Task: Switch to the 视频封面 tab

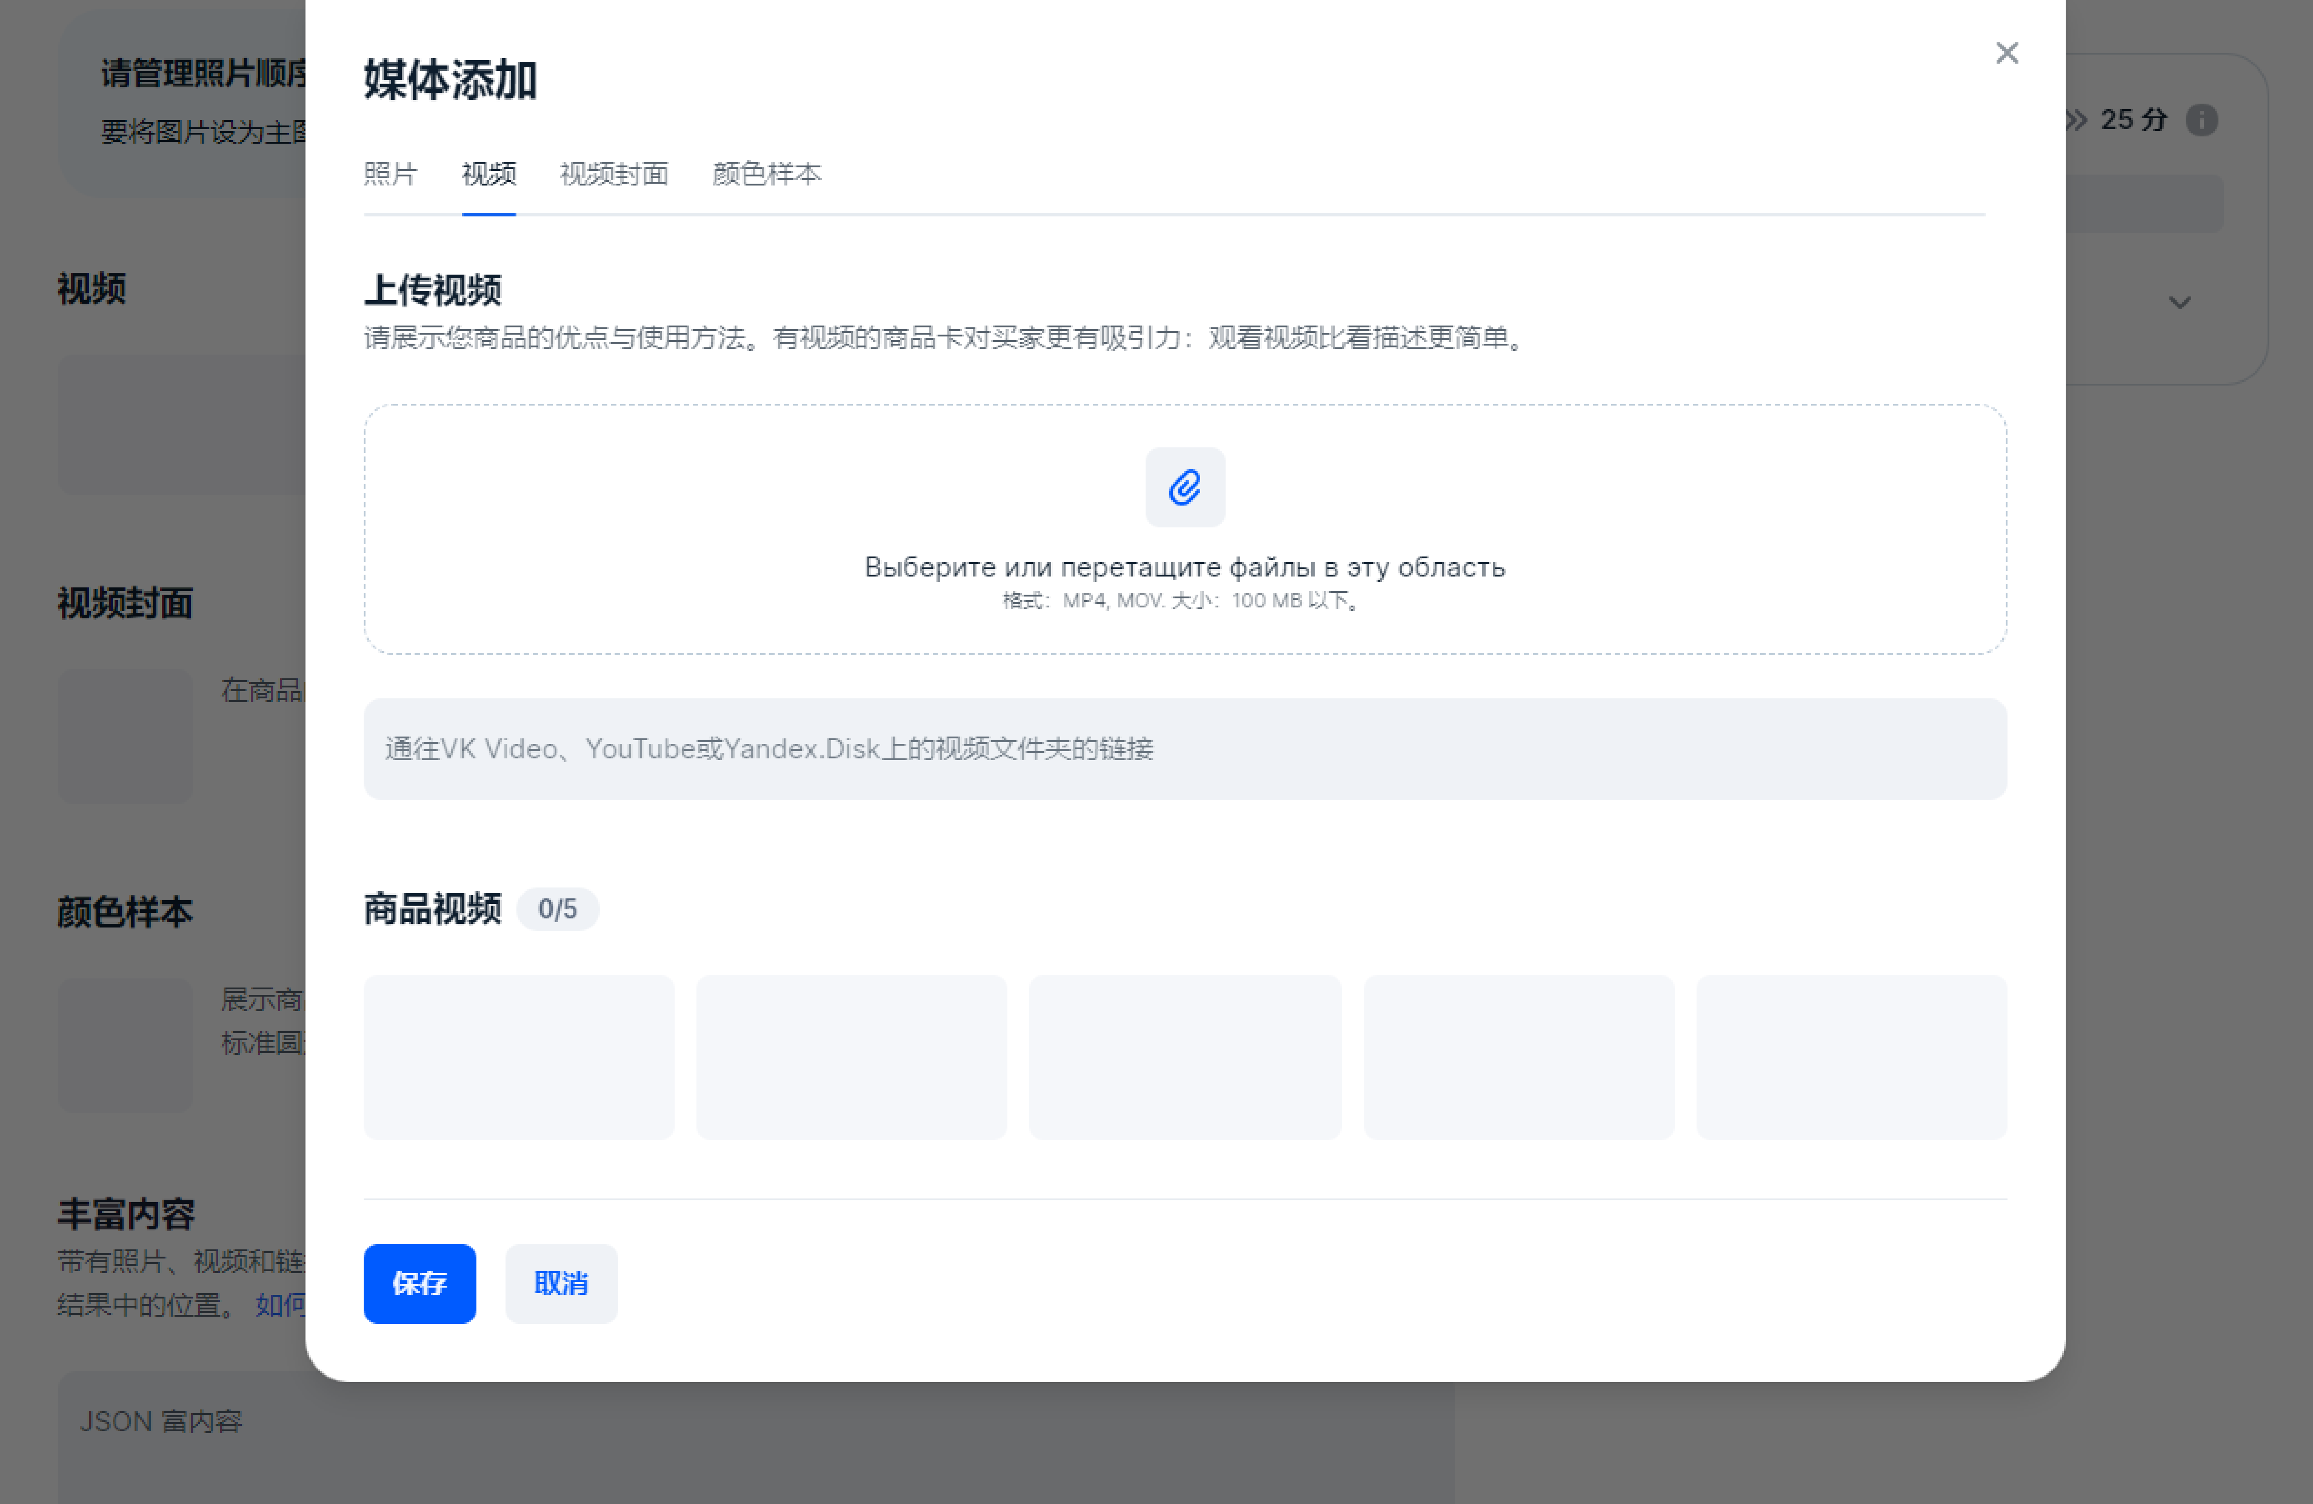Action: tap(613, 174)
